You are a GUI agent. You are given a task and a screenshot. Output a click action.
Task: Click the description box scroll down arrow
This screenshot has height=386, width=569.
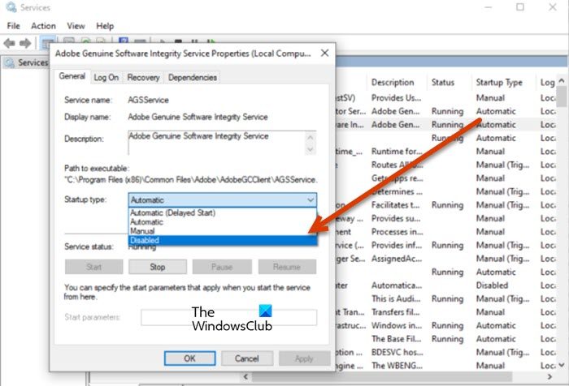pos(311,149)
